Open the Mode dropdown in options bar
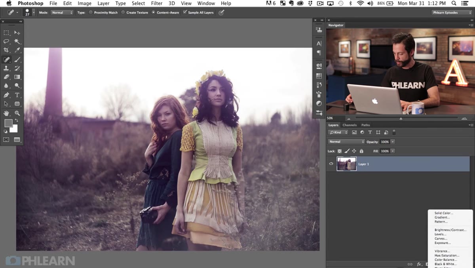The width and height of the screenshot is (475, 268). pyautogui.click(x=62, y=12)
